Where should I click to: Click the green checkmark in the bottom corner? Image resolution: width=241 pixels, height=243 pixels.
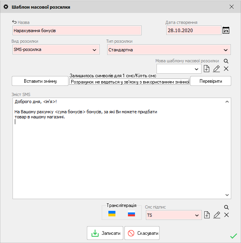(234, 236)
